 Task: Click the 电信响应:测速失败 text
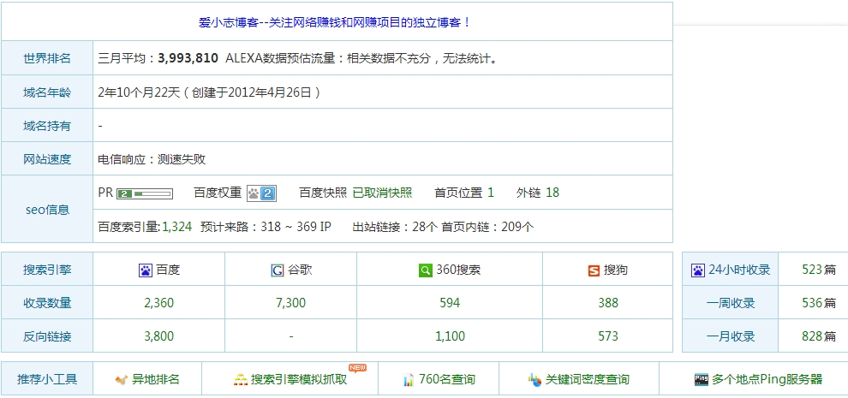pyautogui.click(x=152, y=159)
